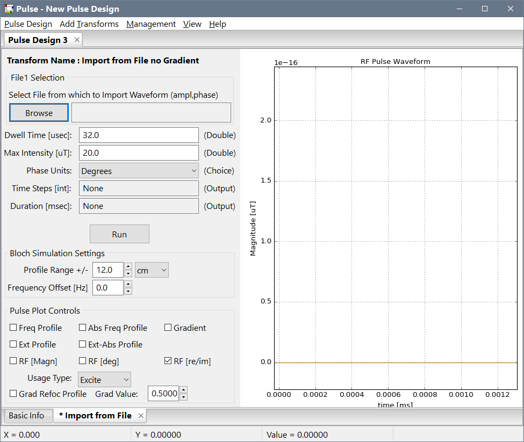Screen dimensions: 524x442
Task: Toggle the RF [deg] checkbox
Action: click(83, 361)
